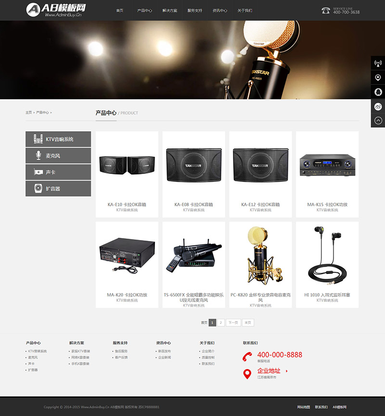The image size is (385, 416).
Task: Select the KTV音响系统 category
Action: 58,139
